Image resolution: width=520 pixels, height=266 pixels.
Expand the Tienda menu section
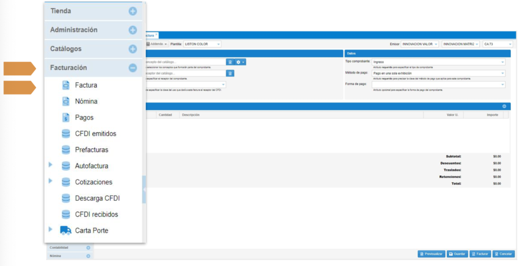click(x=93, y=11)
